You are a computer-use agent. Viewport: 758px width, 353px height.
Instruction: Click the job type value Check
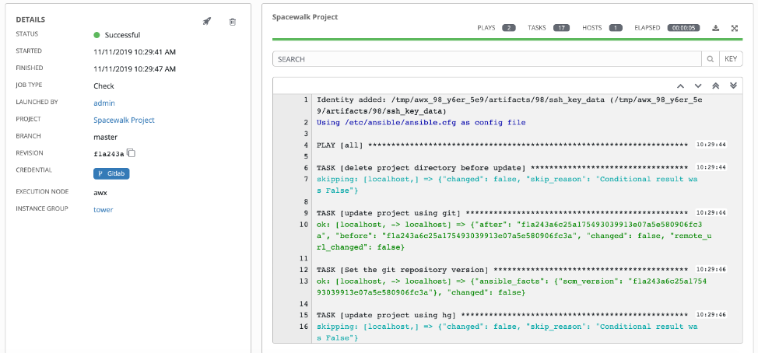pyautogui.click(x=104, y=86)
